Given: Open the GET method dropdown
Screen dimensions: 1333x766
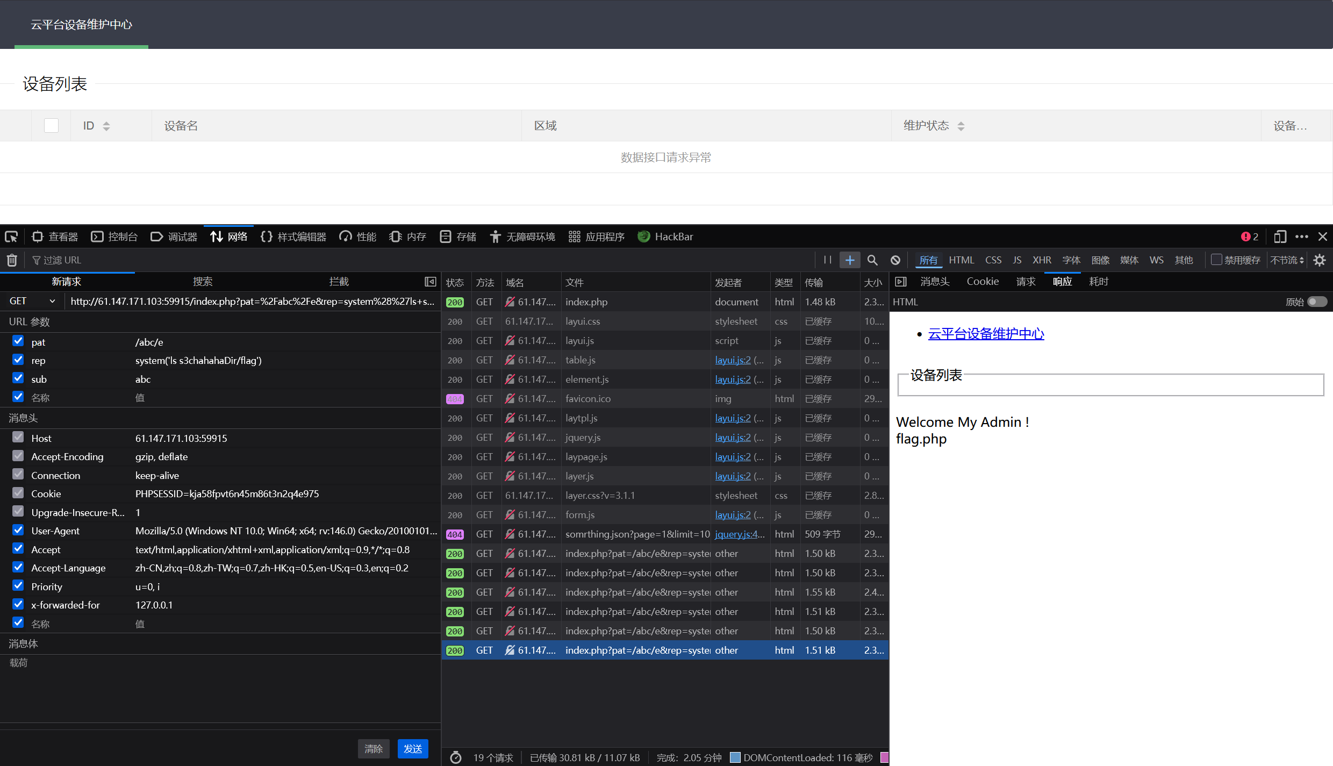Looking at the screenshot, I should click(32, 302).
